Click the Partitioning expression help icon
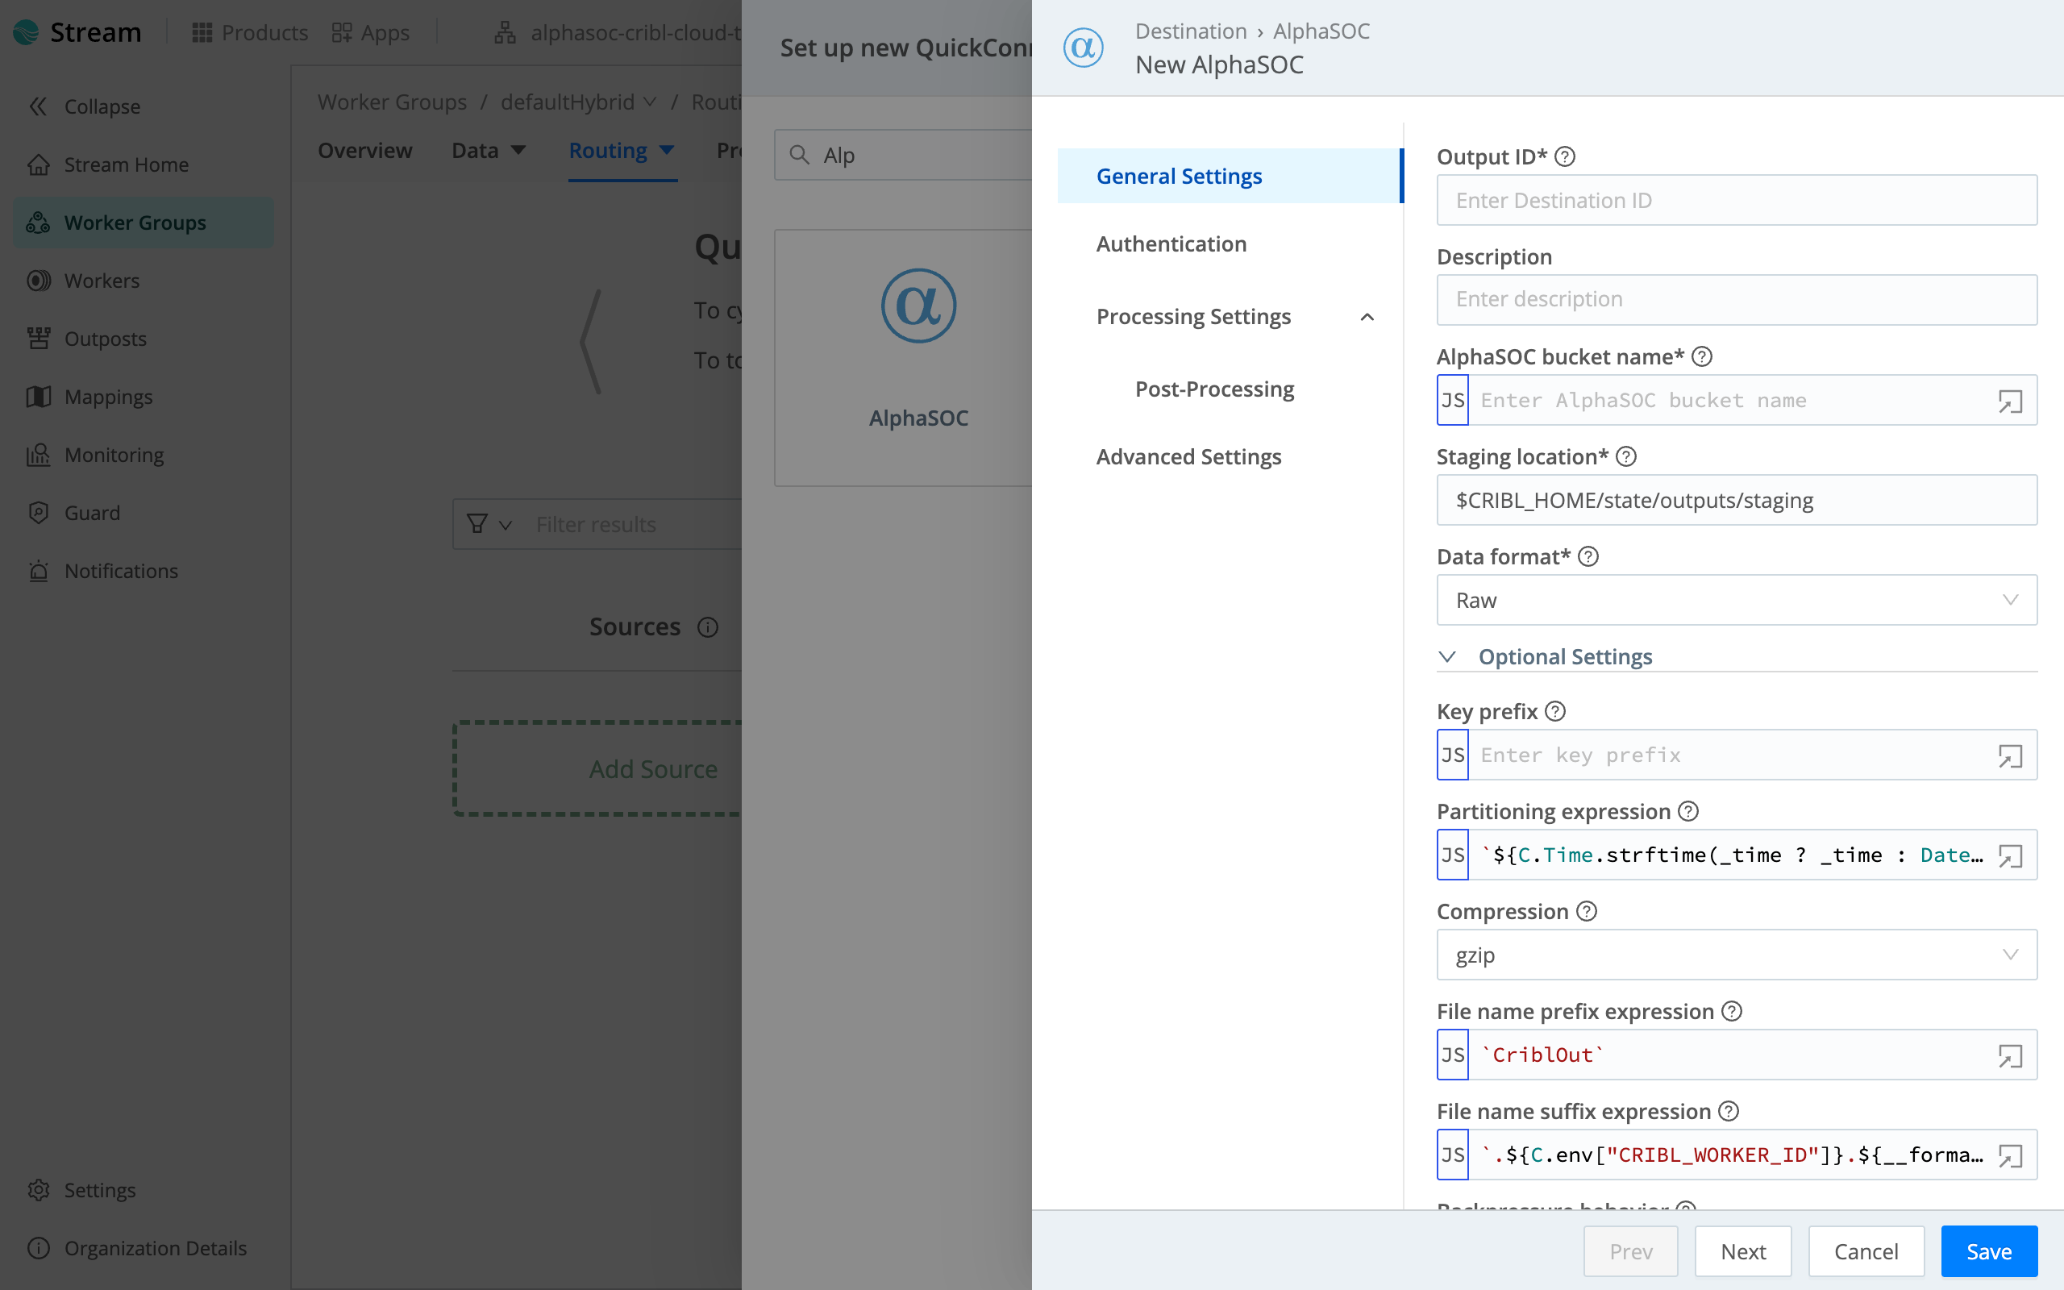The height and width of the screenshot is (1290, 2064). [1689, 811]
